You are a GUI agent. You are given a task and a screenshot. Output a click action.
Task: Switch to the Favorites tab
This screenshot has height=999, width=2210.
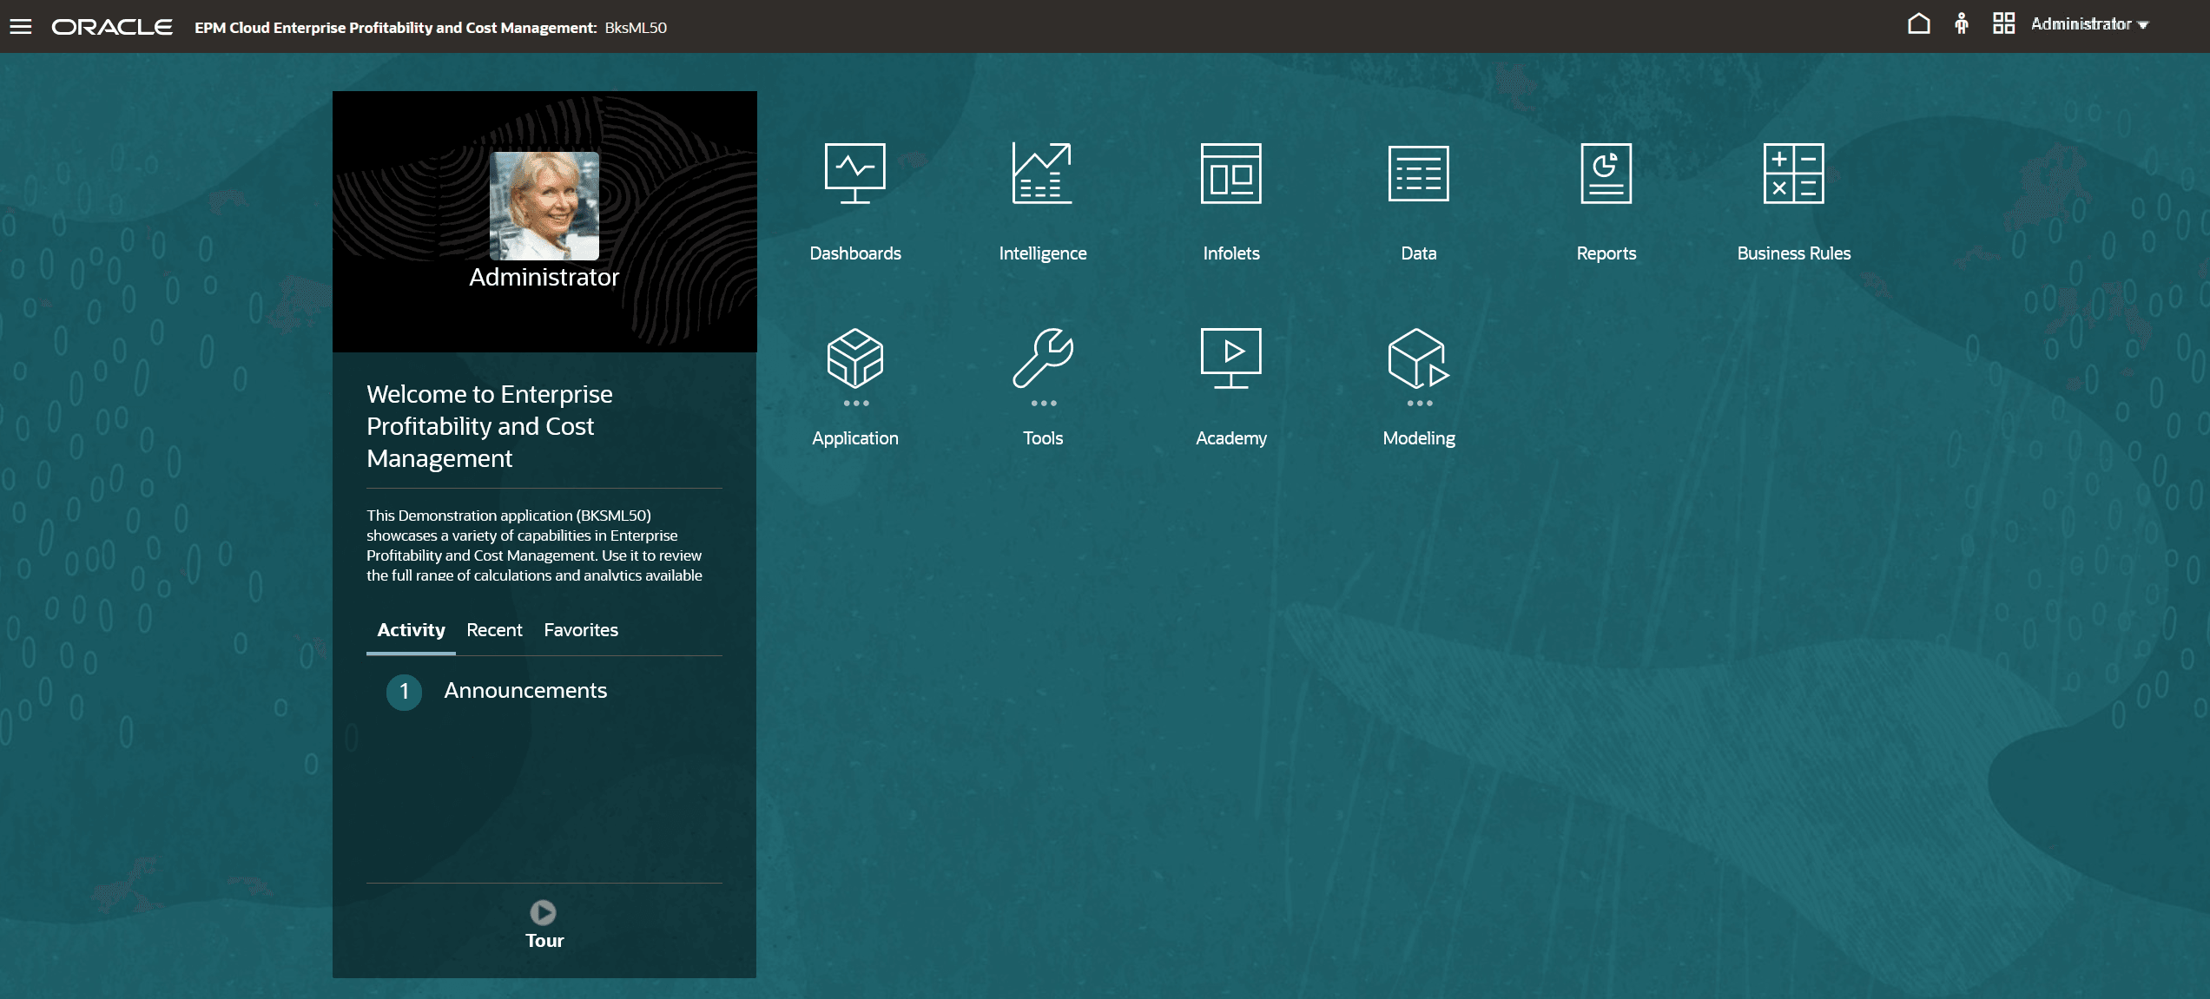[x=580, y=630]
